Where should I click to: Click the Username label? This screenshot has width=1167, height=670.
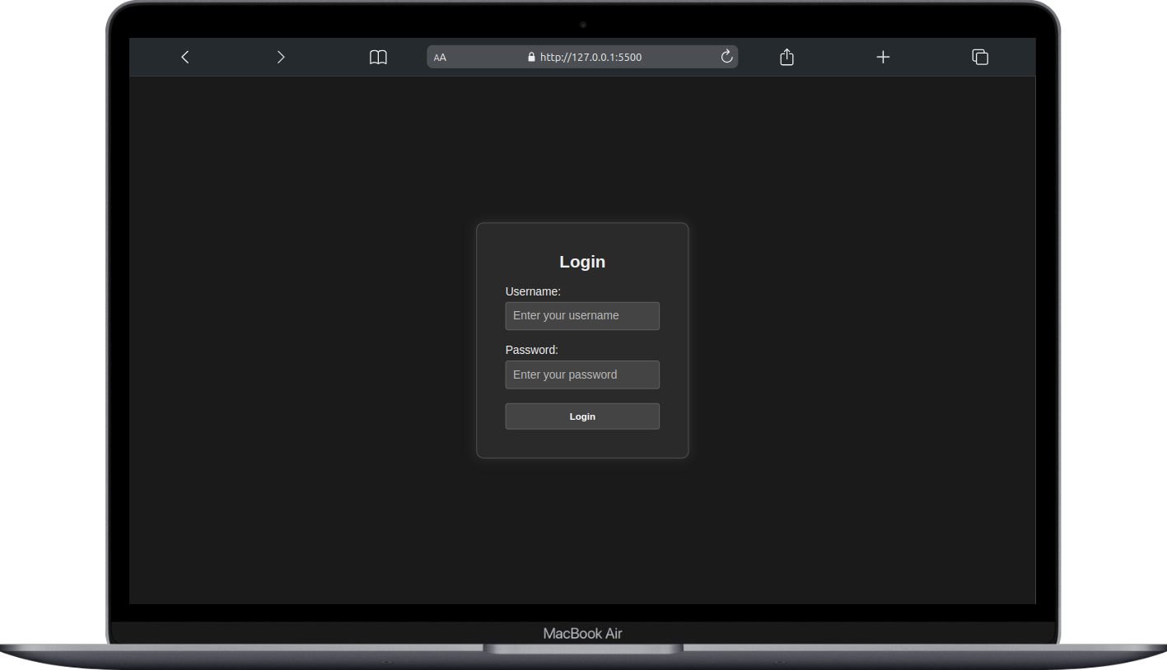click(533, 291)
